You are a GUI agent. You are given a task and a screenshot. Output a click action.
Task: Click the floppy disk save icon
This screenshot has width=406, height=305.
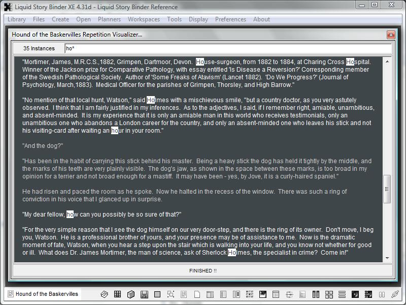click(x=144, y=294)
